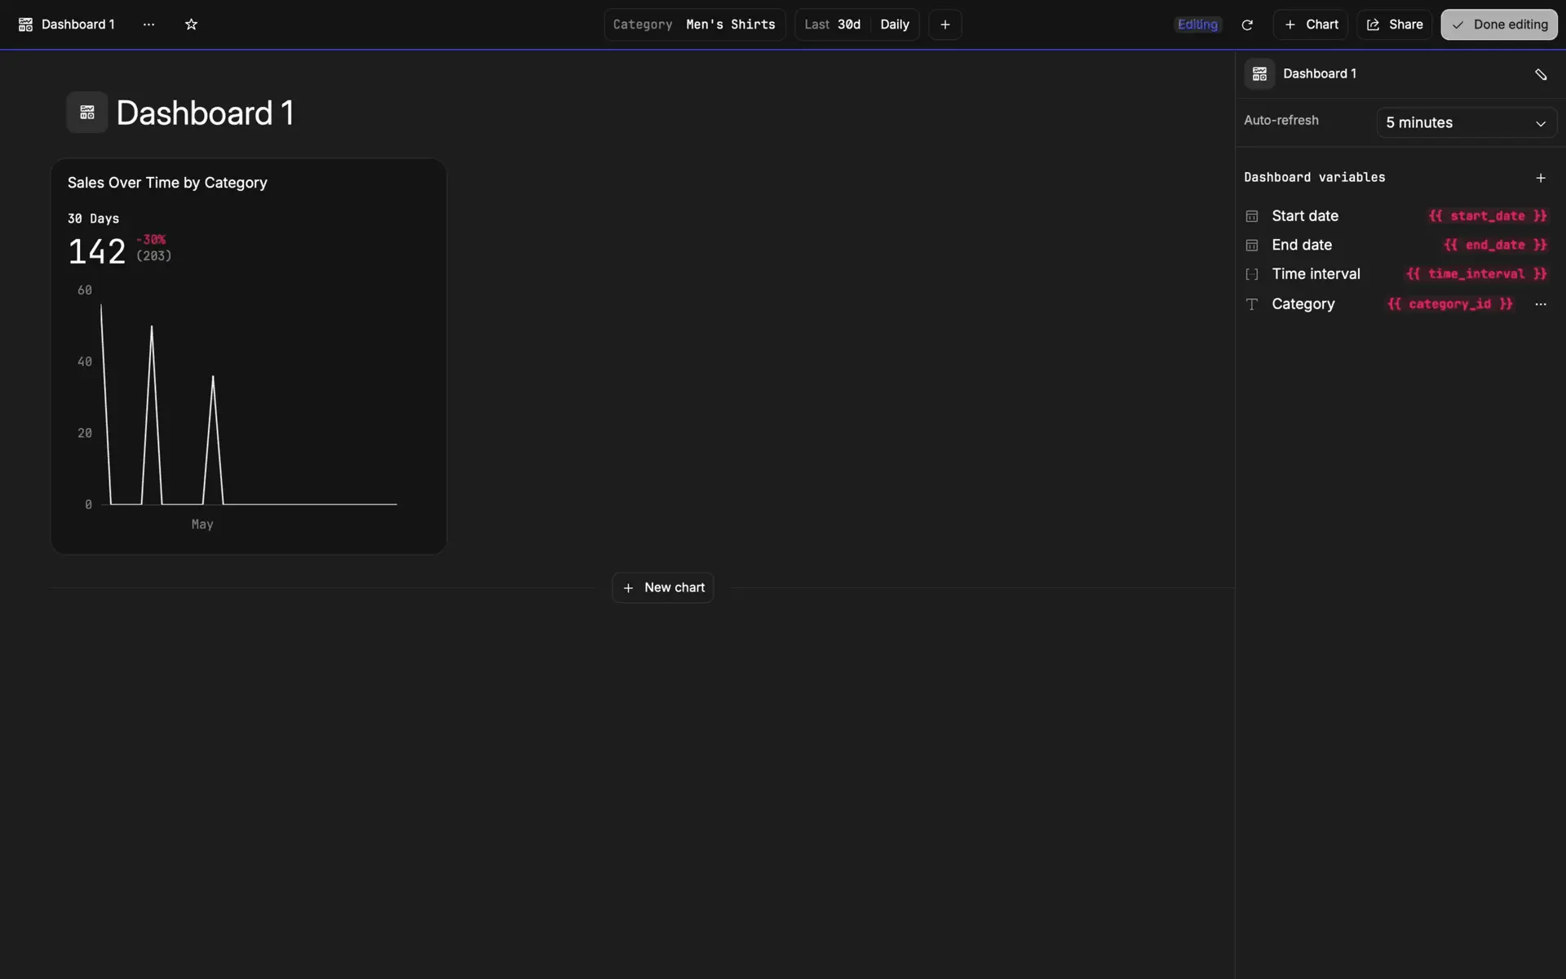Open options menu for Category variable
The image size is (1566, 979).
pos(1540,304)
